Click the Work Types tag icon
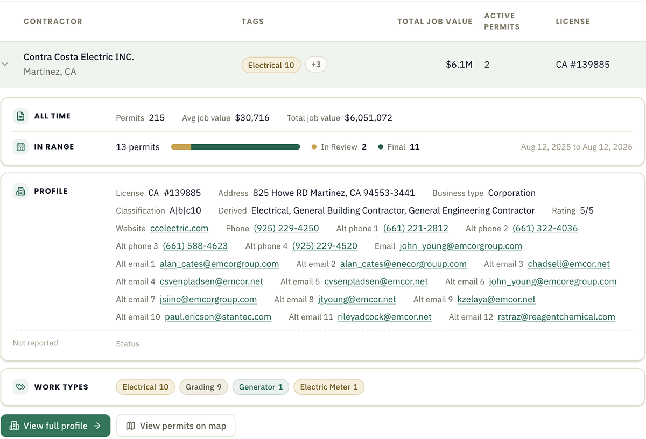Viewport: 646px width, 439px height. pos(20,387)
